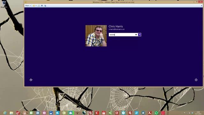Open the red letter C taskbar app
Viewport: 204px width, 115px height.
97,113
